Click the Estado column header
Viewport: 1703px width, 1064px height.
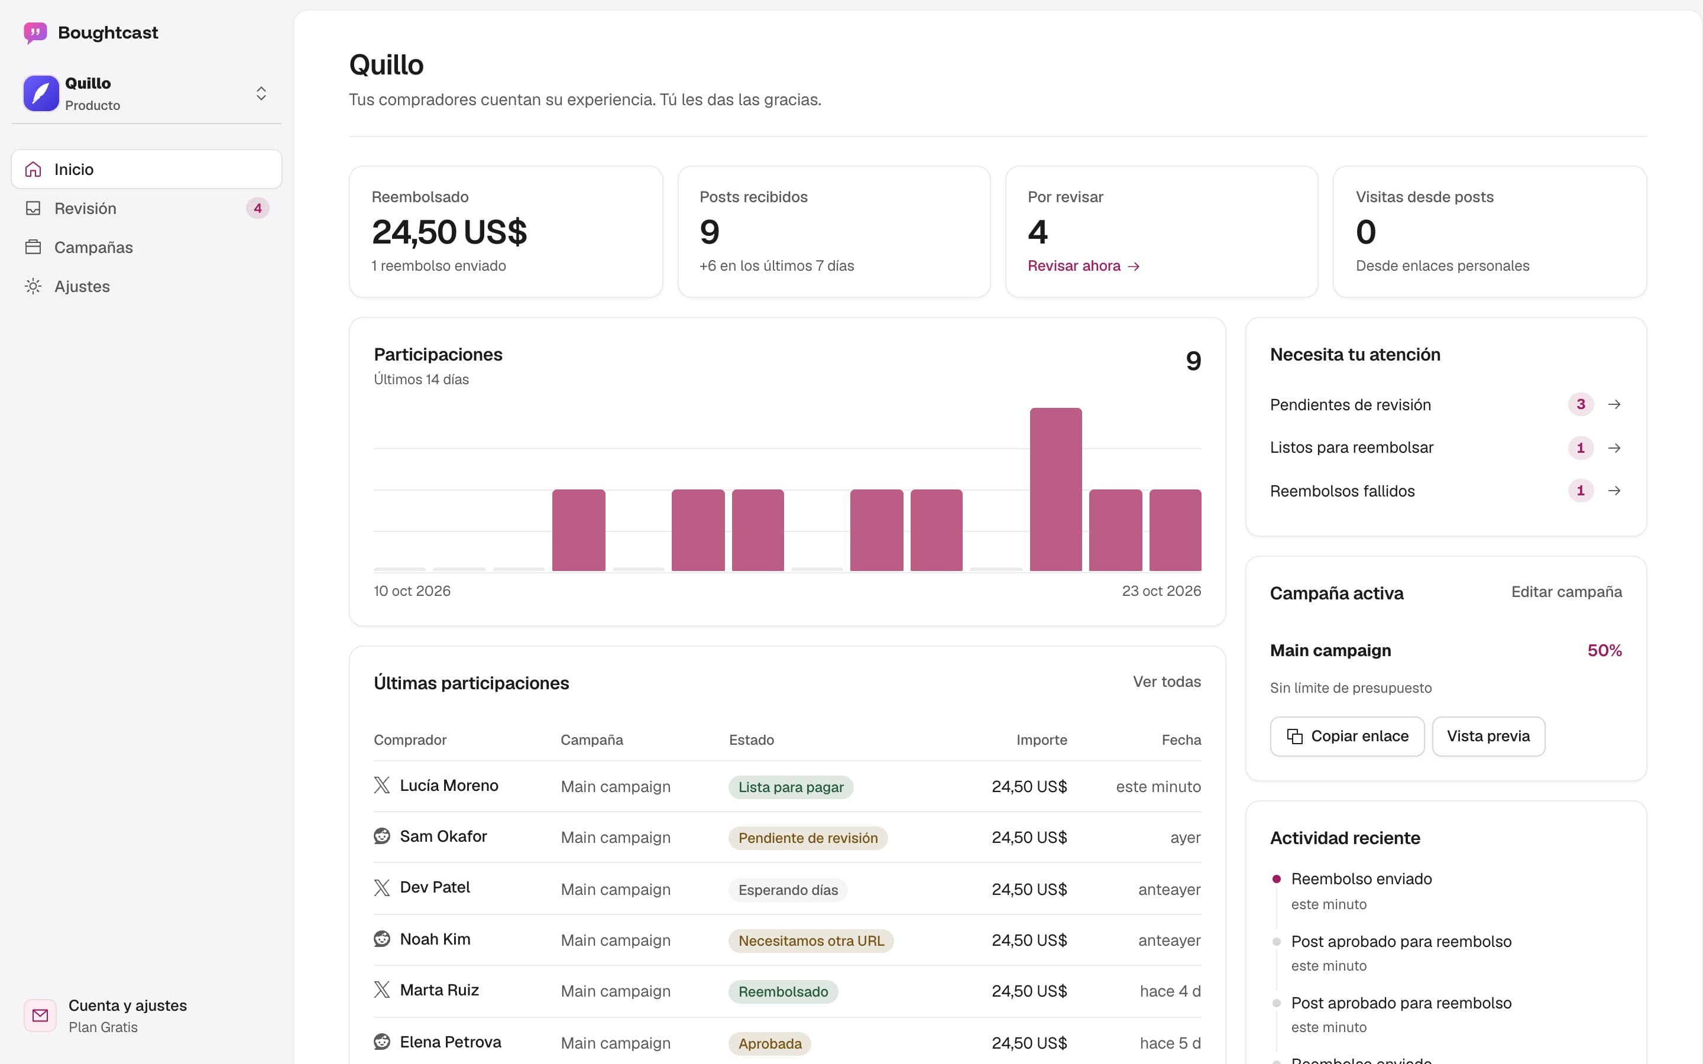tap(751, 739)
